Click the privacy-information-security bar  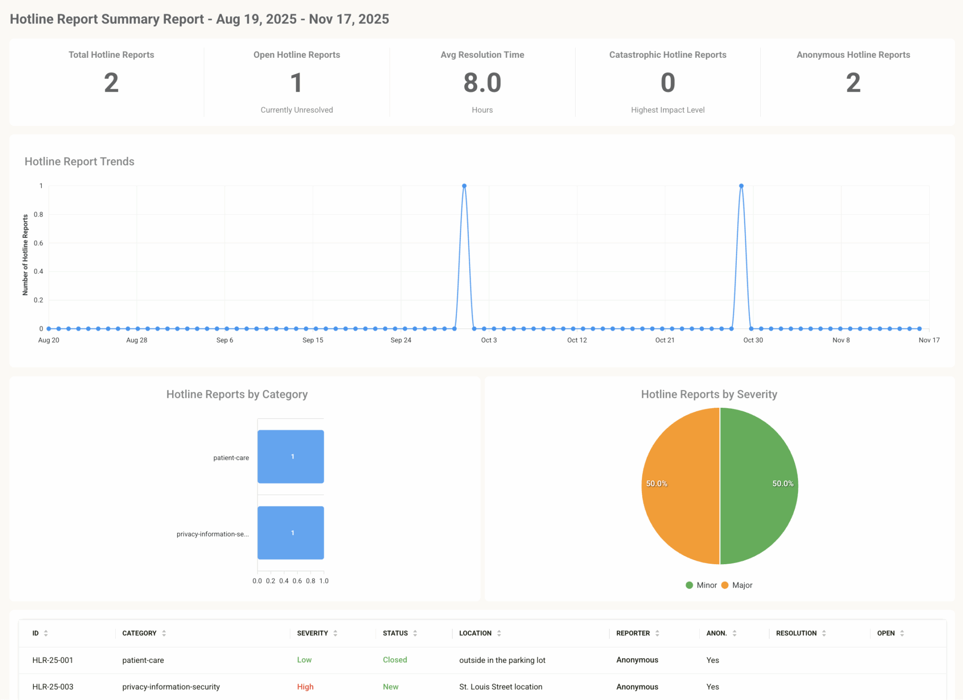coord(290,533)
